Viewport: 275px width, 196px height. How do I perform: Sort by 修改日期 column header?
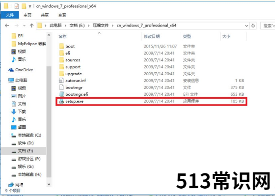coord(152,36)
